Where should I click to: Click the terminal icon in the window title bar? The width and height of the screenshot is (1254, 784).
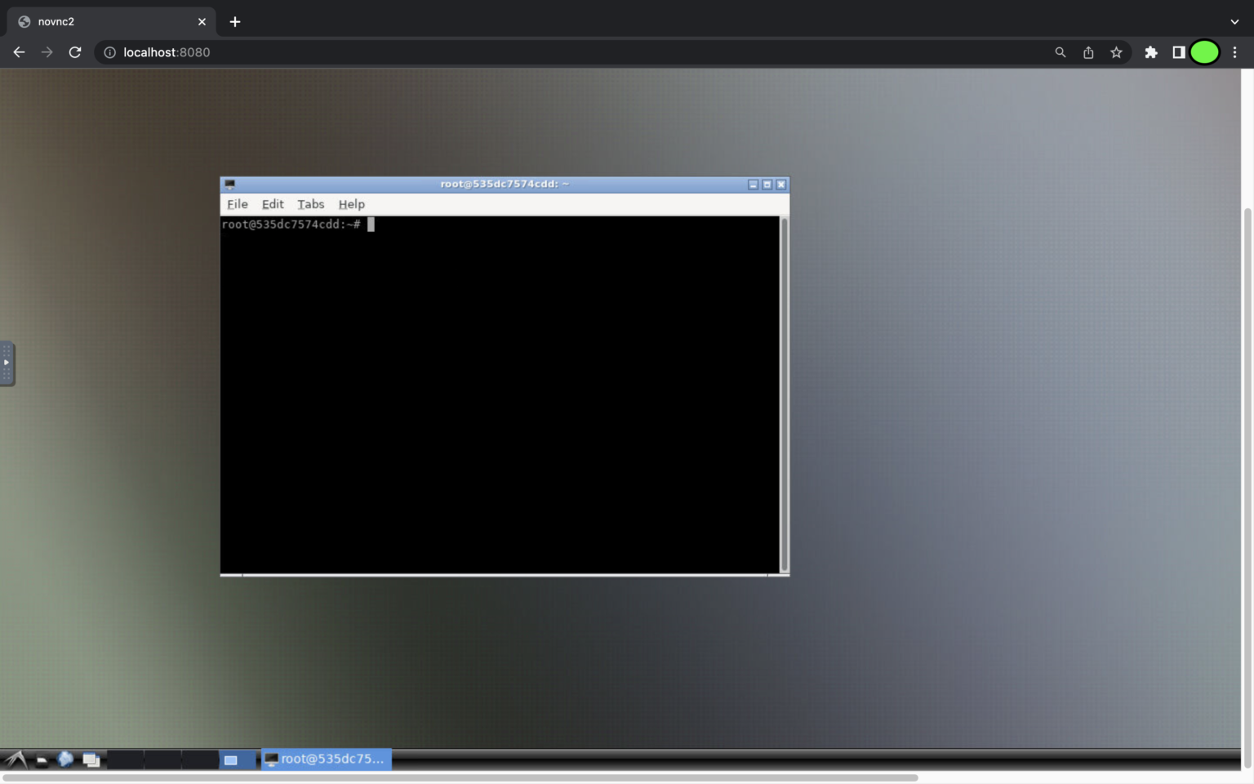coord(231,184)
